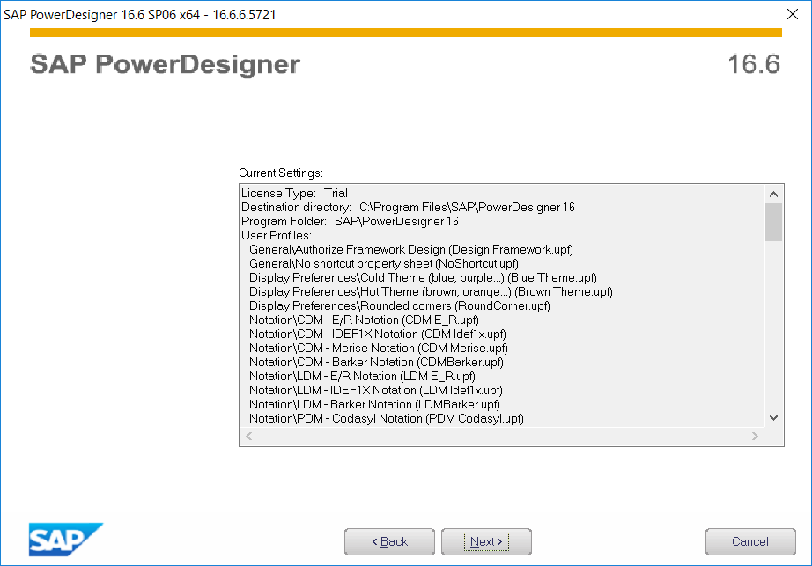Select the 'Program Folder' line
Image resolution: width=812 pixels, height=566 pixels.
tap(350, 222)
